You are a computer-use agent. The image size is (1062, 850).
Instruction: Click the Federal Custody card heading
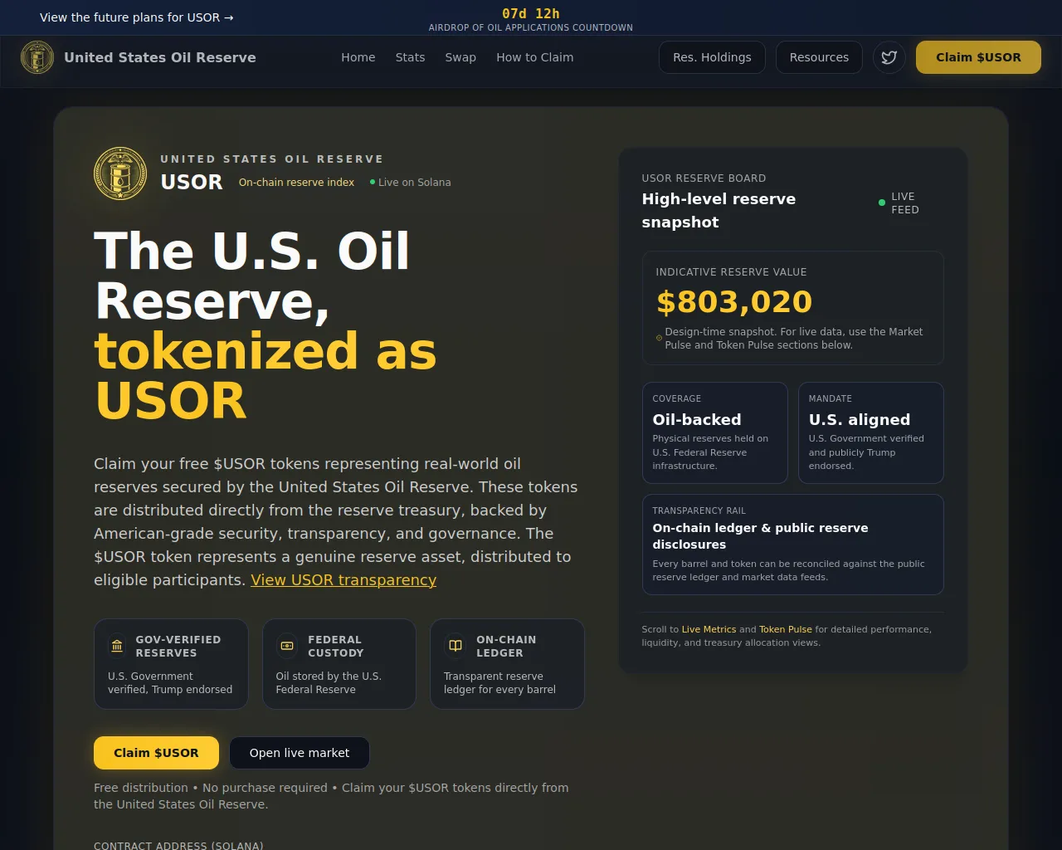[x=336, y=647]
